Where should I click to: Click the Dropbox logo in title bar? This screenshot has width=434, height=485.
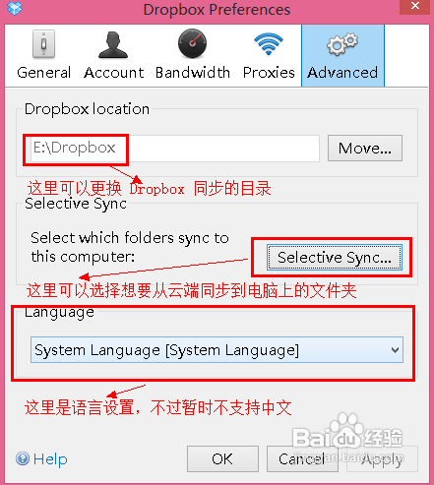(15, 8)
